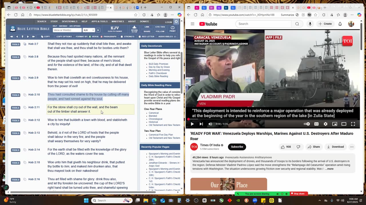366x205 pixels.
Task: Switch YouTube player to miniplayer
Action: tap(335, 124)
